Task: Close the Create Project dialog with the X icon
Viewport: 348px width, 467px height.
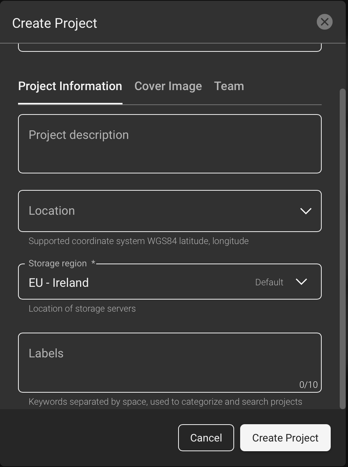Action: [x=324, y=22]
